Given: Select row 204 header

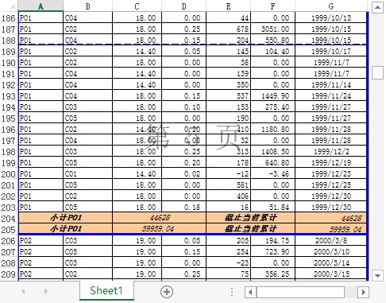Looking at the screenshot, I should [9, 219].
